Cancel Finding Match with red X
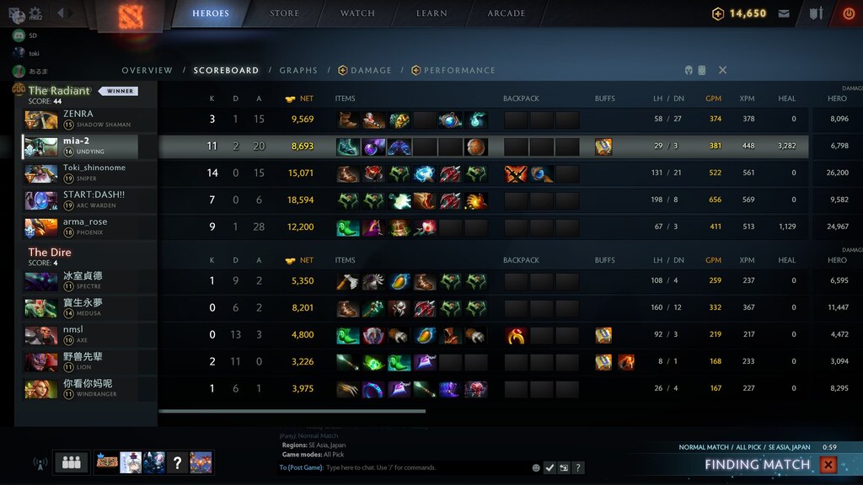This screenshot has height=485, width=863. pyautogui.click(x=828, y=465)
